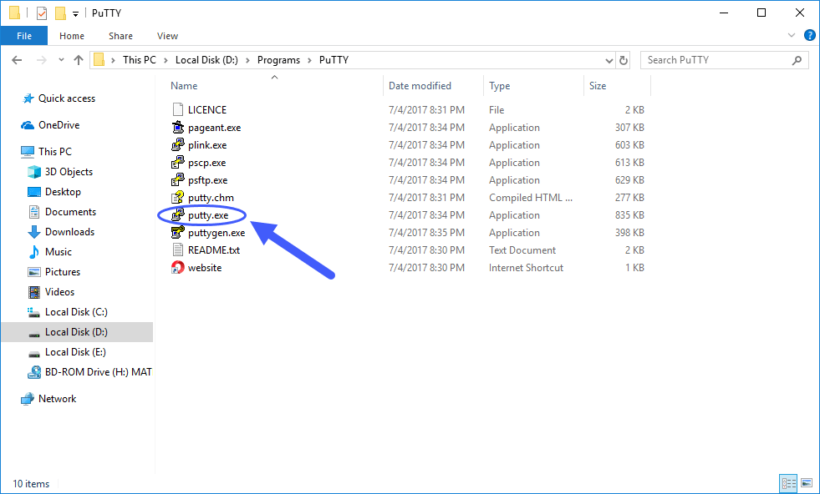Select the README.txt file icon

178,250
